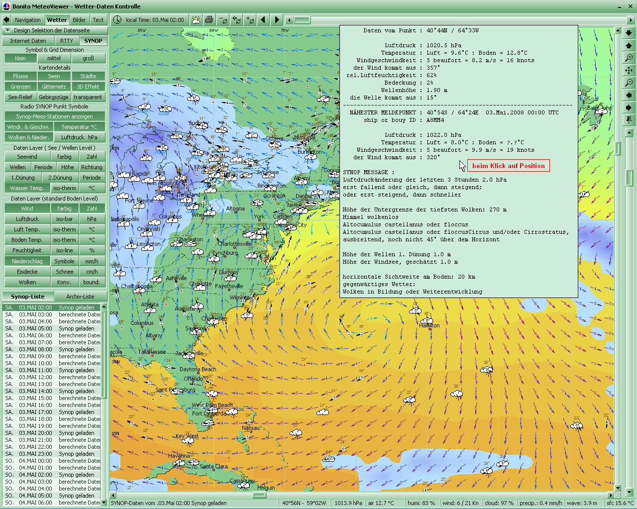
Task: Click Synop-Mess-Stationen anzeigen button
Action: [x=54, y=116]
